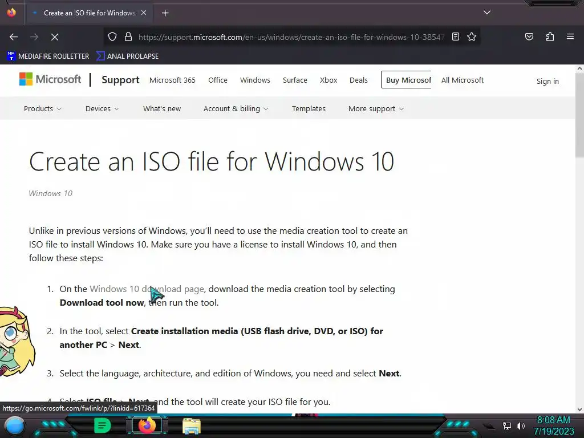This screenshot has width=584, height=438.
Task: Open the Office header link
Action: coord(218,80)
